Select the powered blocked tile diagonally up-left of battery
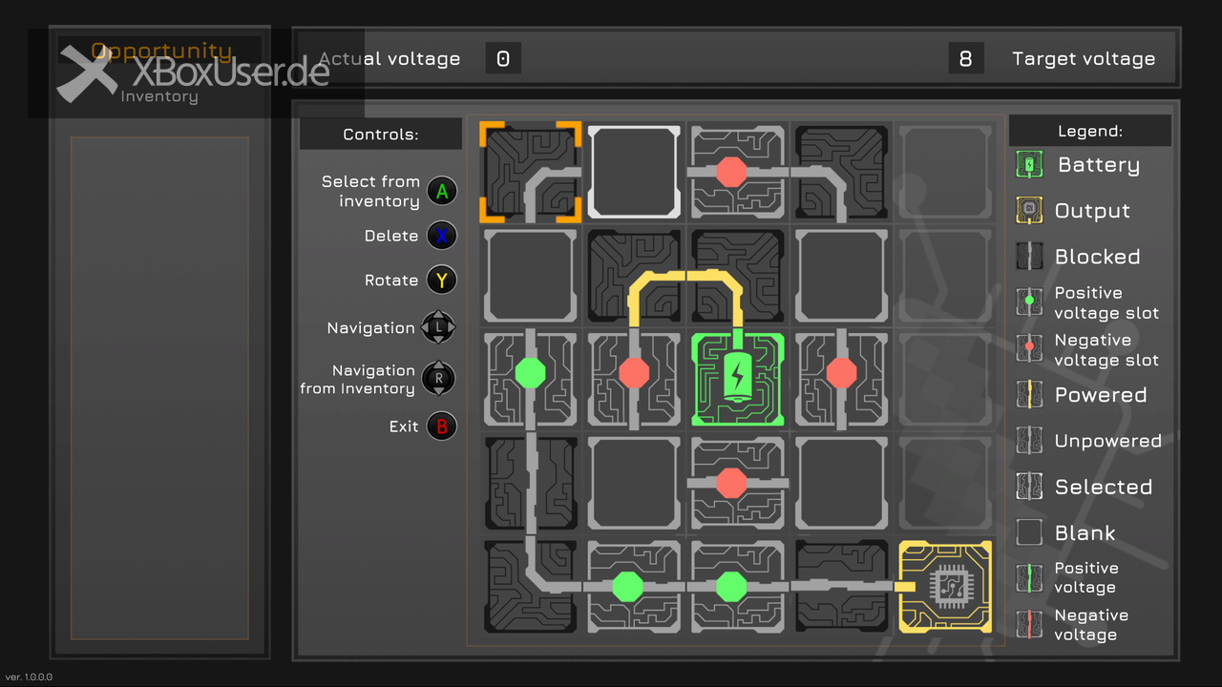 (634, 275)
